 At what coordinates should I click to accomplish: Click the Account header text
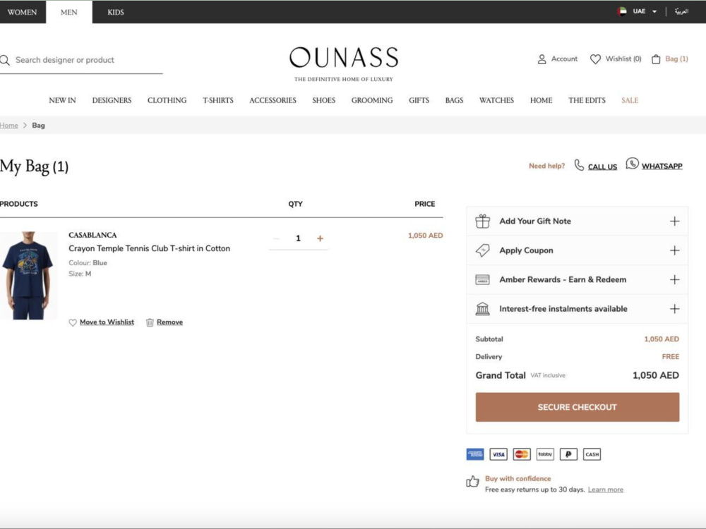tap(564, 59)
